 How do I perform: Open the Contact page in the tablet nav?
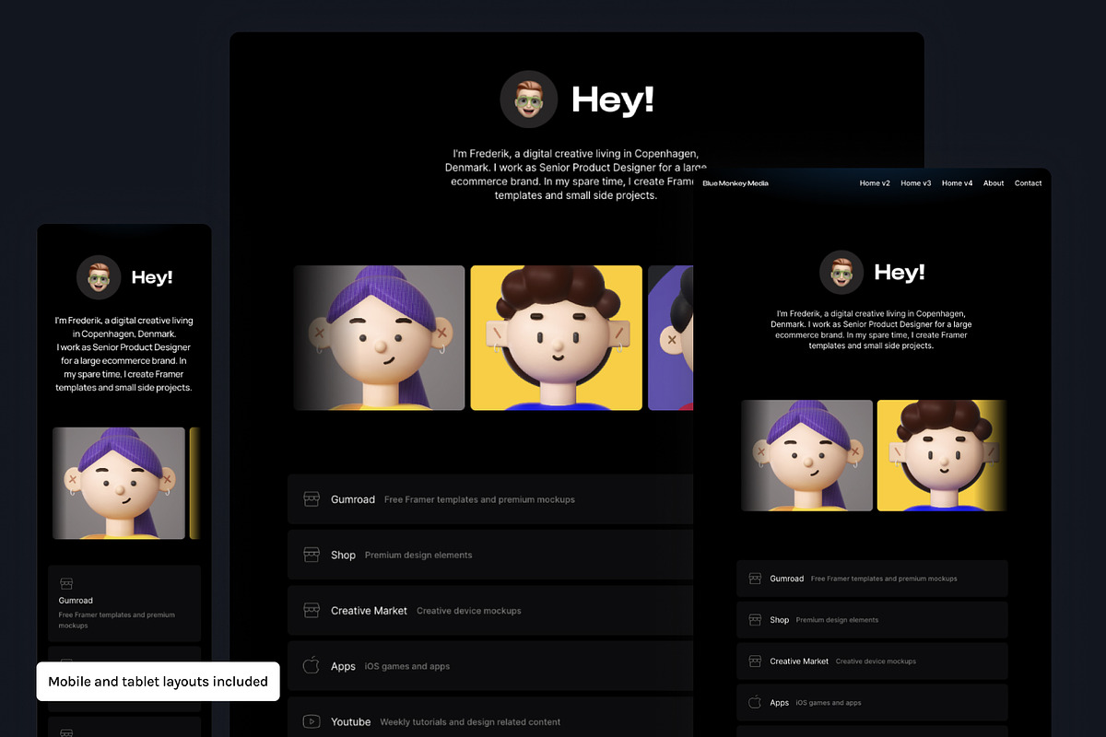[x=1028, y=183]
